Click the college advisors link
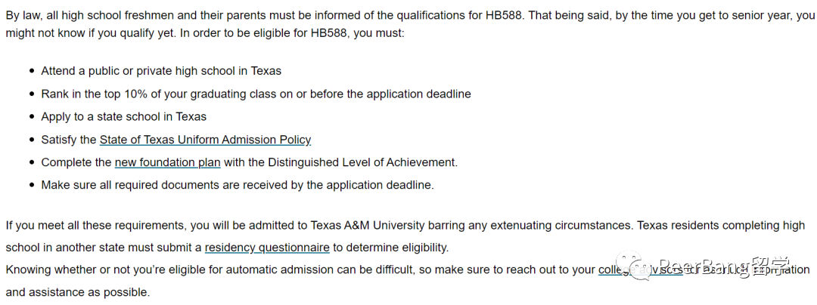Viewport: 817px width, 305px height. click(x=641, y=270)
